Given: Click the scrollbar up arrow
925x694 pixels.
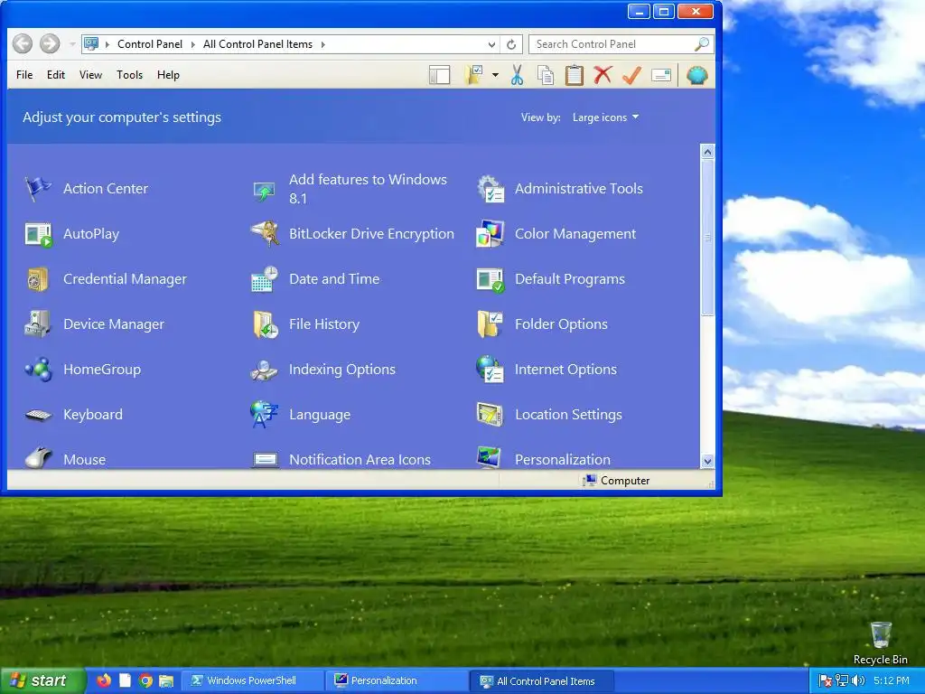Looking at the screenshot, I should (707, 152).
